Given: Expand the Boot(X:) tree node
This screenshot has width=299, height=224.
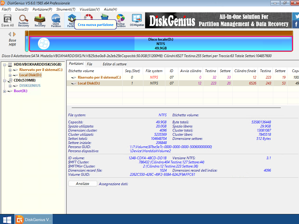Looking at the screenshot, I should pyautogui.click(x=4, y=91).
